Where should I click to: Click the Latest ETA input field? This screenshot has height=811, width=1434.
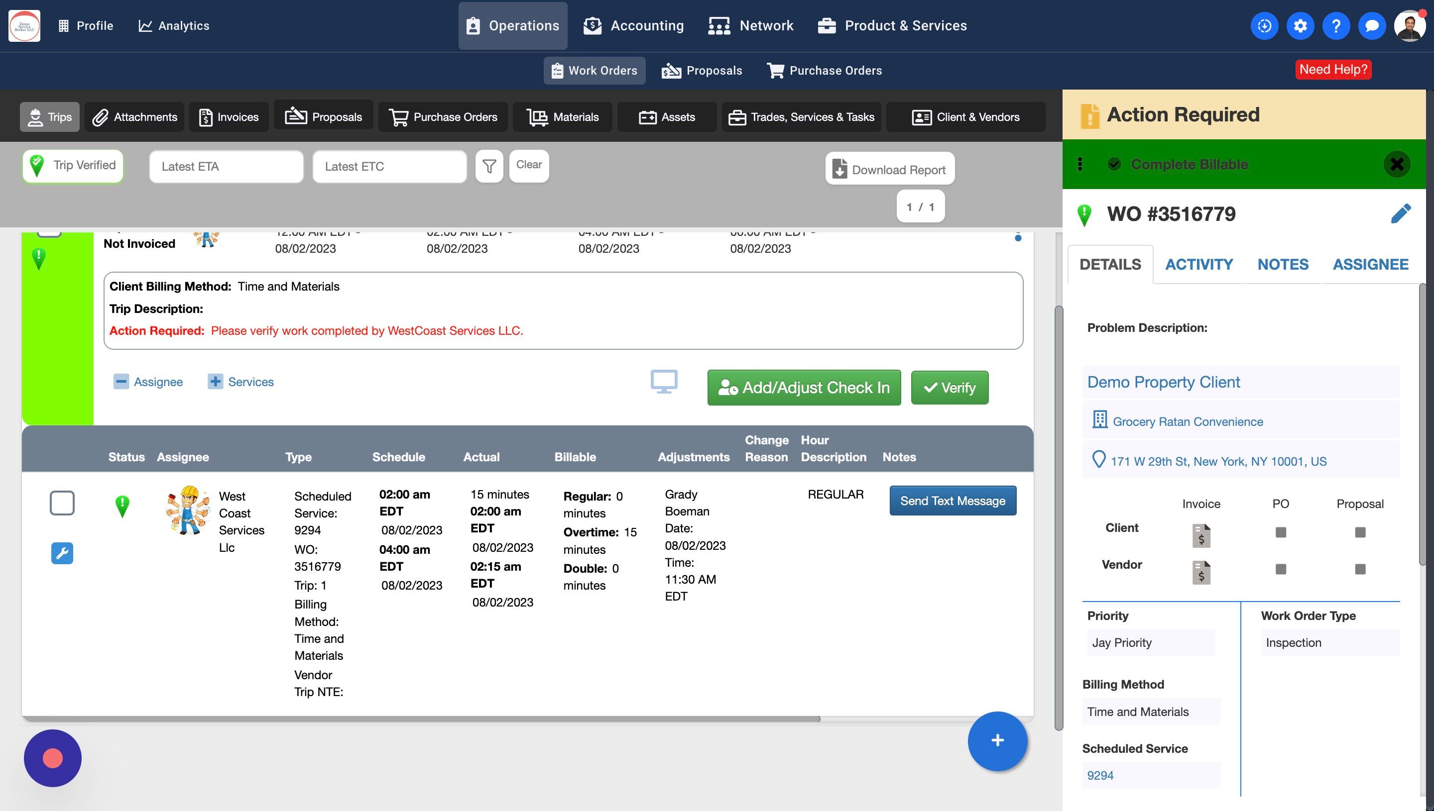(x=226, y=166)
